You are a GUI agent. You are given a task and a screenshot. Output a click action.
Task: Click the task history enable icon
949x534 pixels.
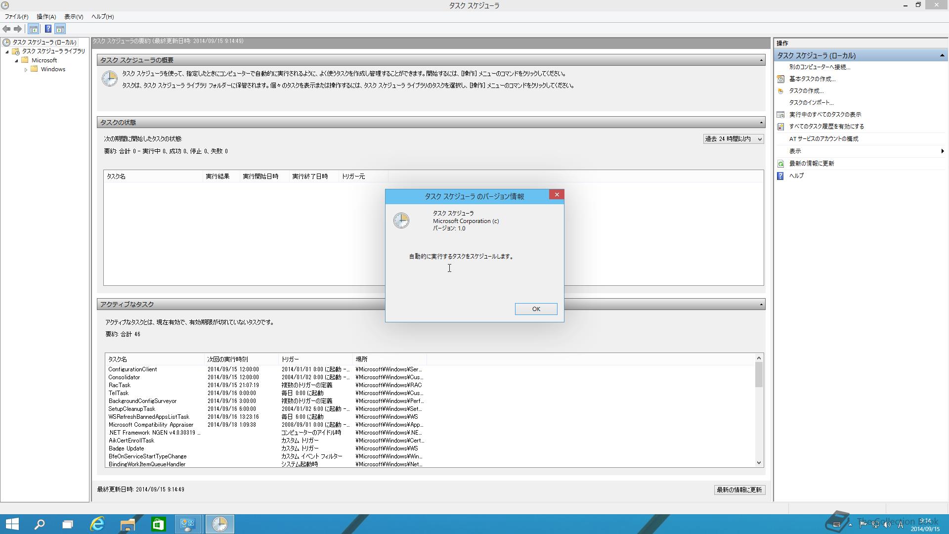tap(780, 127)
